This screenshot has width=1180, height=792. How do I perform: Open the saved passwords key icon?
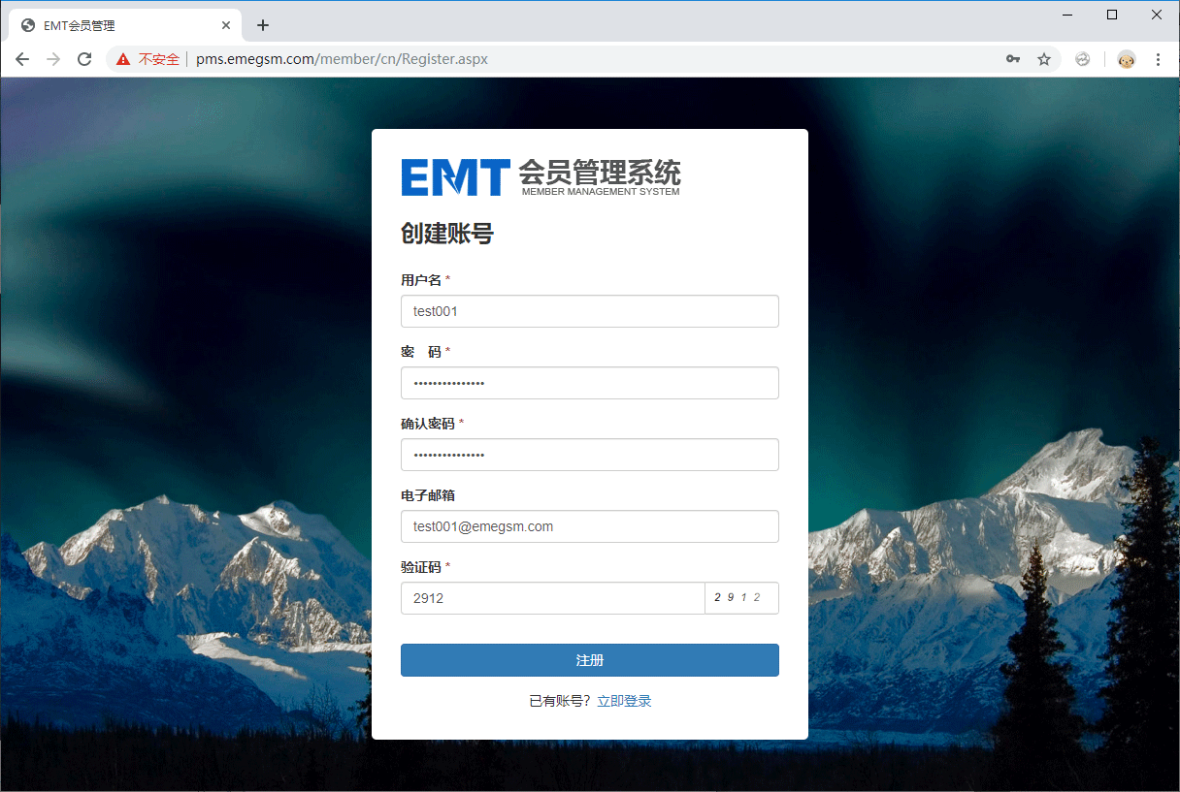point(1012,59)
